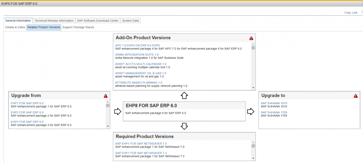
Task: Click description 'SAP enhancement package 1 for SAP ERP 6.0'
Action: click(41, 107)
